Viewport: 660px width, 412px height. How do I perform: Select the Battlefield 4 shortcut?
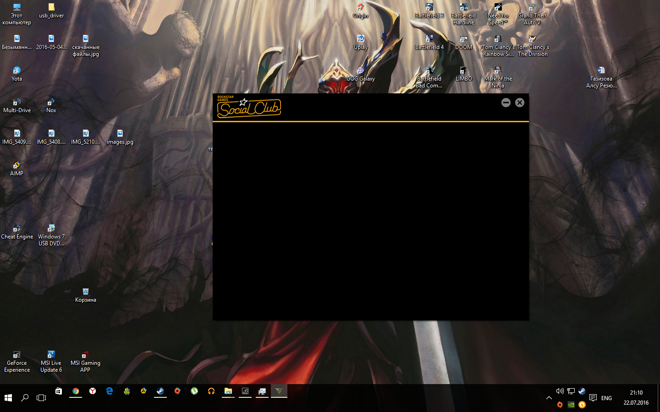[429, 43]
